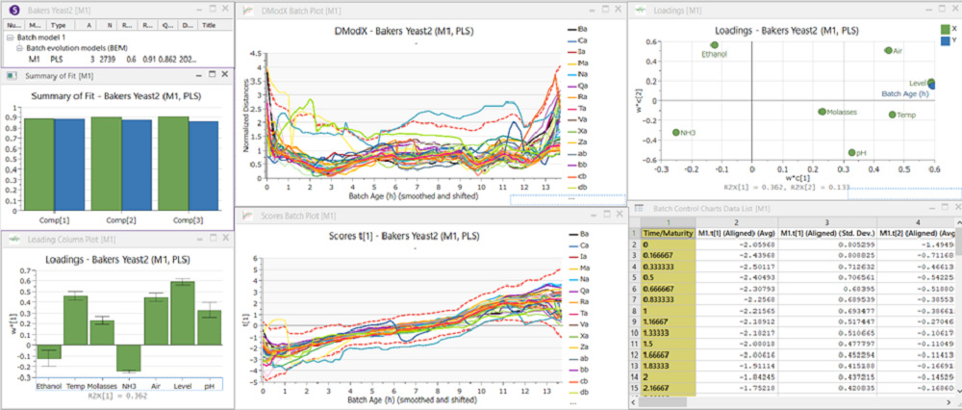Click the Data List scroll left arrow

click(633, 402)
